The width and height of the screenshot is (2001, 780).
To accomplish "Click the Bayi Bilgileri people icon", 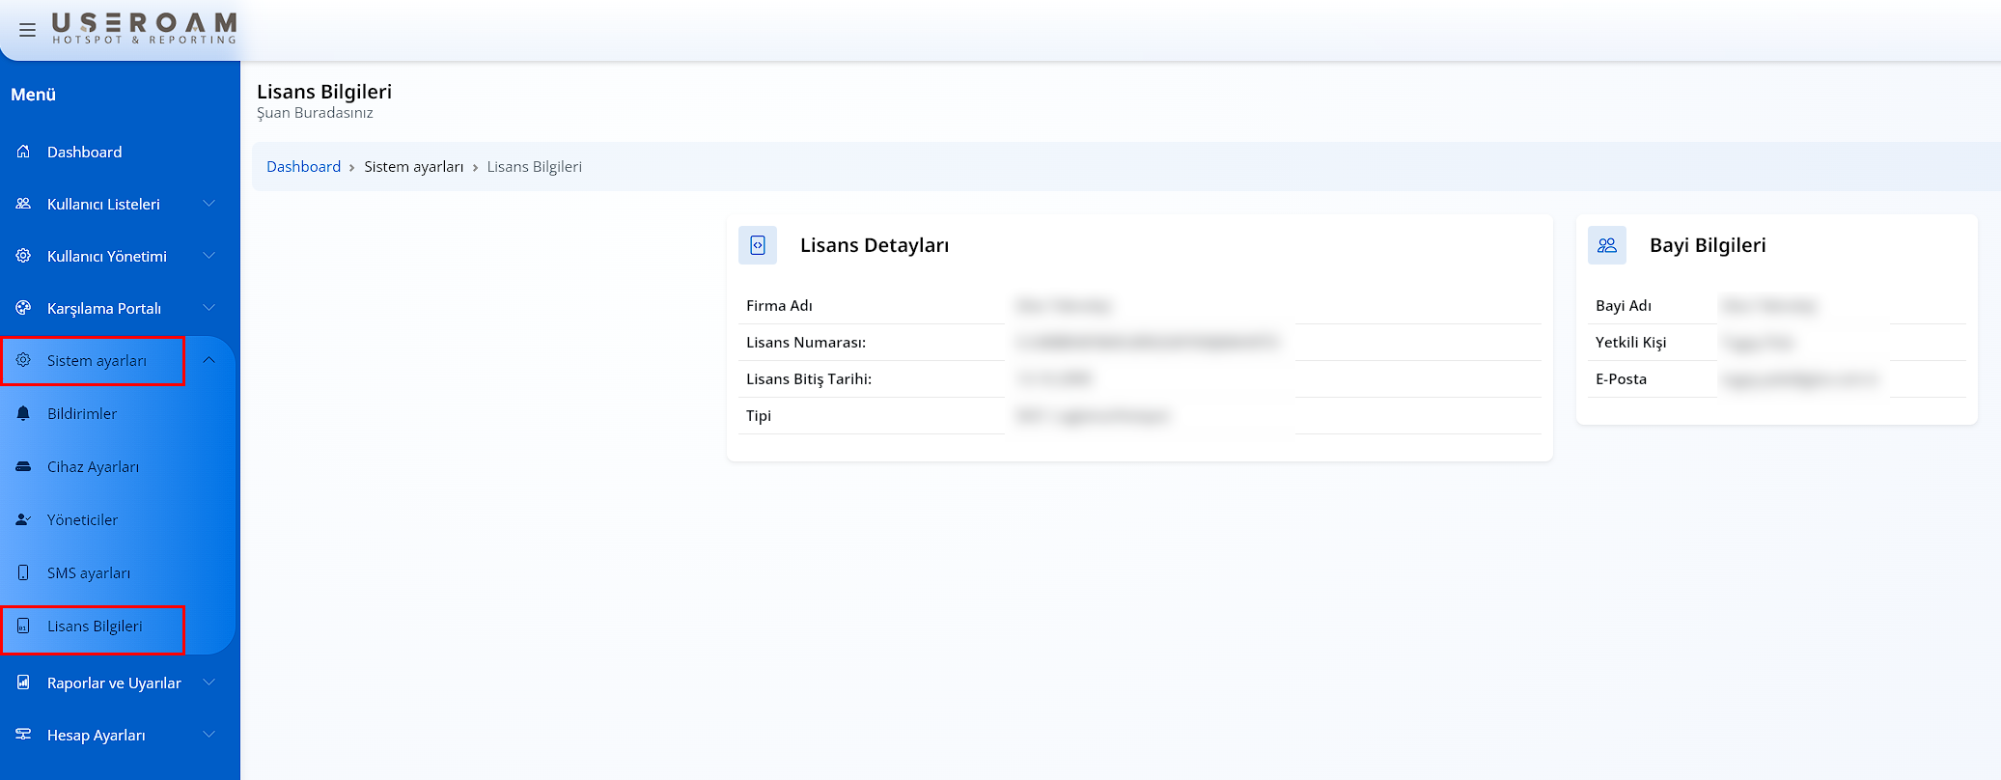I will pyautogui.click(x=1607, y=245).
